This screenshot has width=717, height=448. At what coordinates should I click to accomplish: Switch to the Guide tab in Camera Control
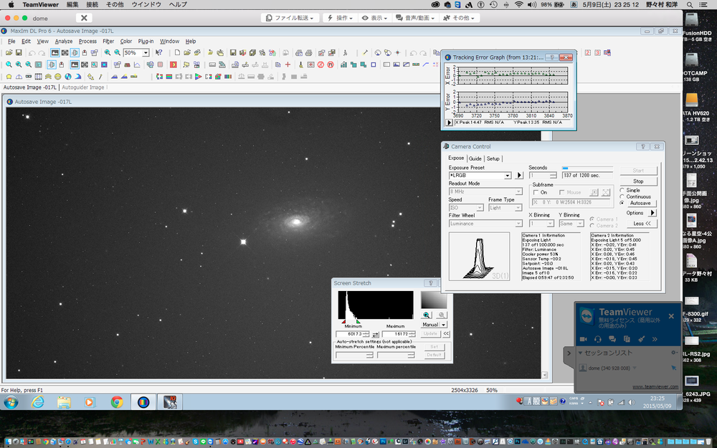[475, 158]
